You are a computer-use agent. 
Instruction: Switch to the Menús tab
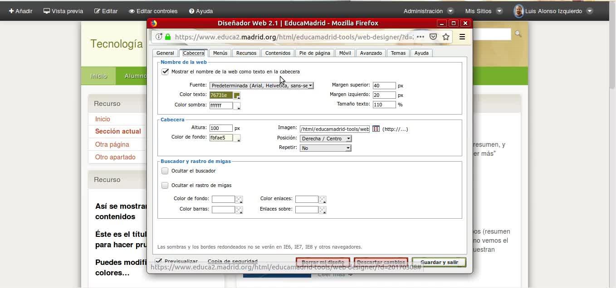pyautogui.click(x=220, y=53)
